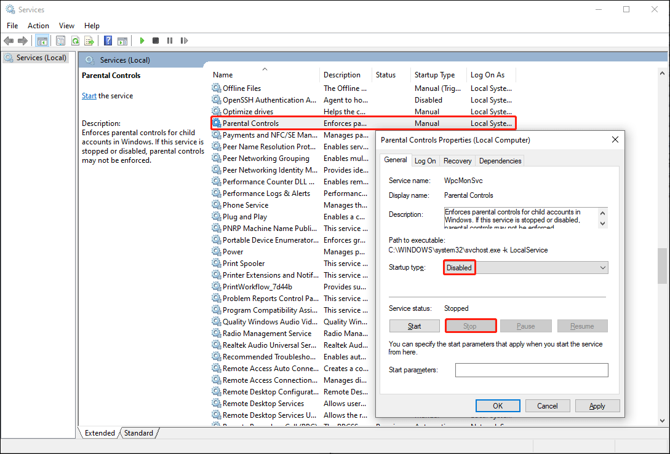670x454 pixels.
Task: Click the Pause Service toolbar icon
Action: (170, 41)
